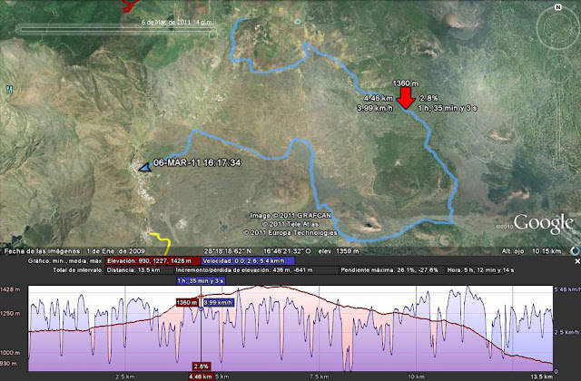Viewport: 581px width, 381px height.
Task: Click the streaming status indicator icon
Action: (576, 250)
